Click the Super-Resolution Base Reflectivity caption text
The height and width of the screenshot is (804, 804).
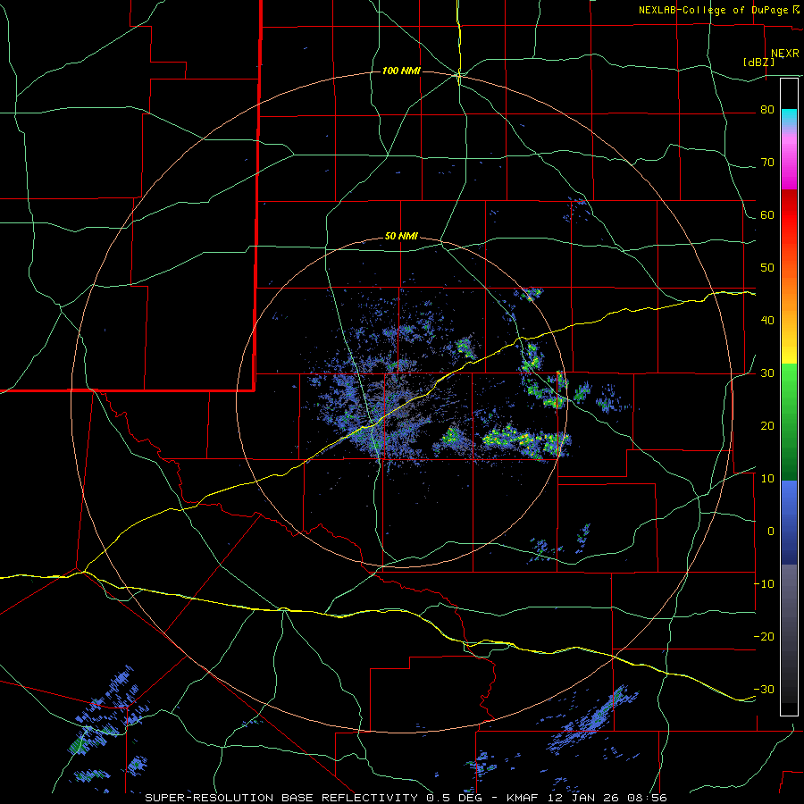click(281, 798)
